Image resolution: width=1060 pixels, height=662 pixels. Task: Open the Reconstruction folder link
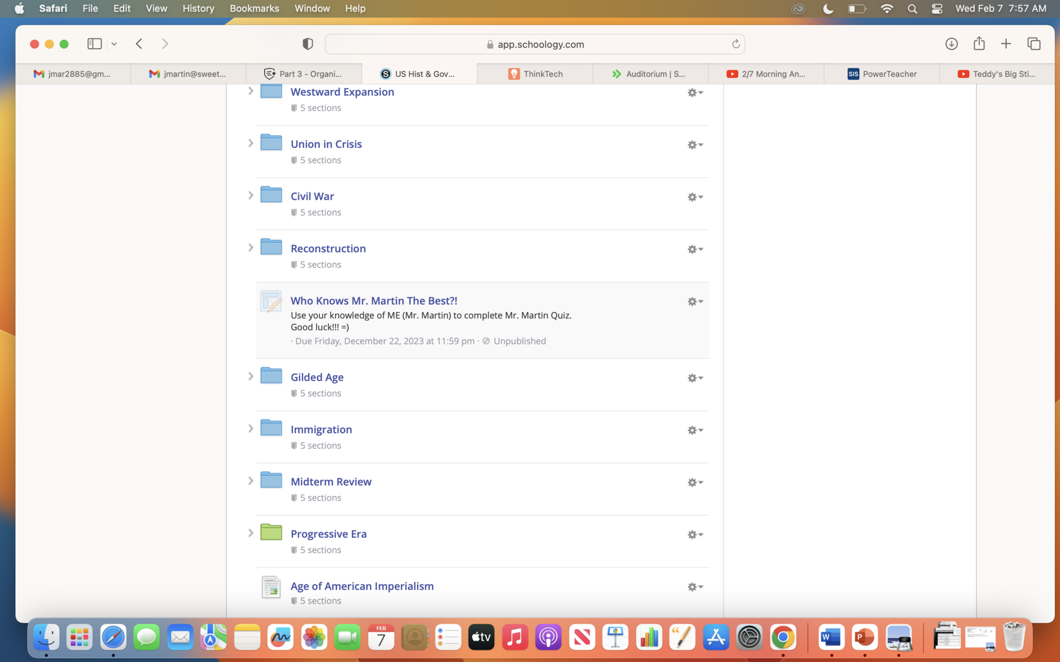[x=328, y=248]
